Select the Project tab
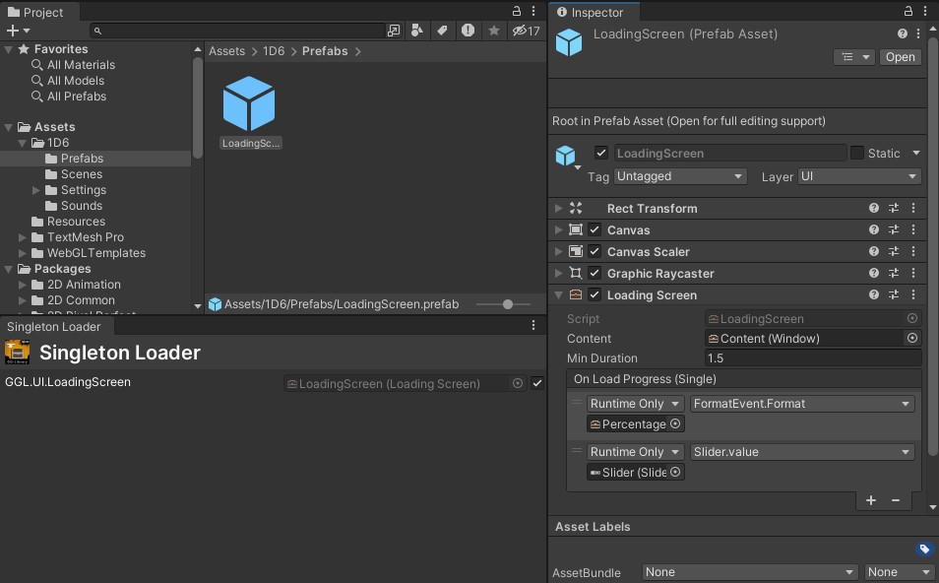 35,12
